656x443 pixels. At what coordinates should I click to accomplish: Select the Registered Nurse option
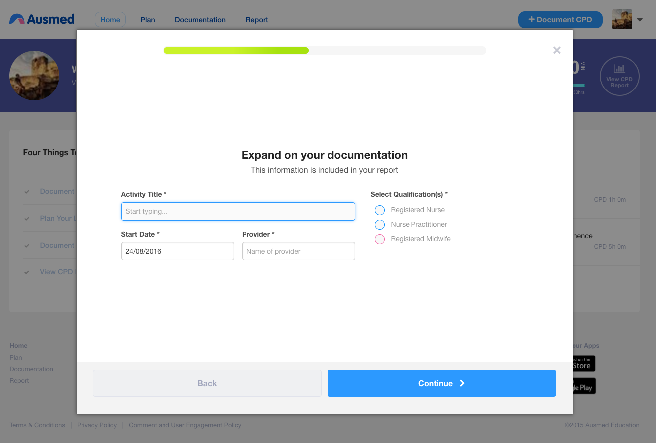coord(380,210)
